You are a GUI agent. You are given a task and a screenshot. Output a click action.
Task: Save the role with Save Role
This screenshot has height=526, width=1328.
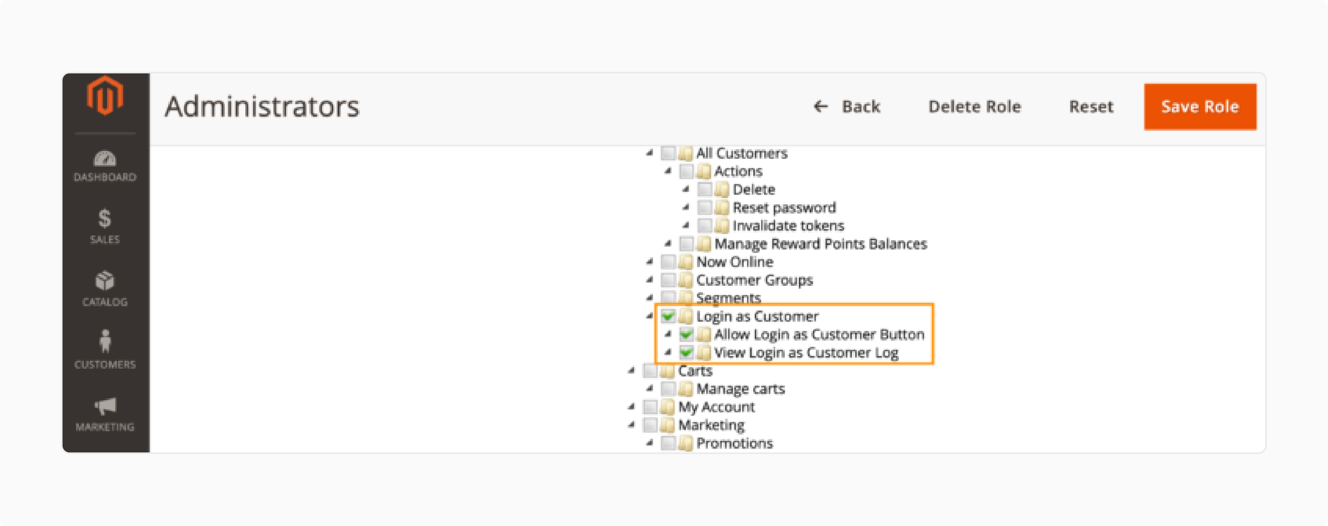[x=1200, y=107]
